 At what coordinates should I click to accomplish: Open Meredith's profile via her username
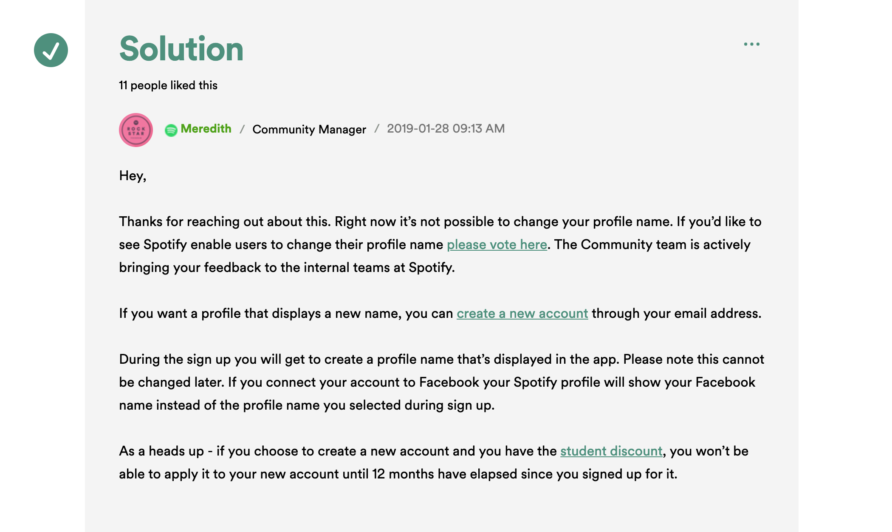click(206, 129)
